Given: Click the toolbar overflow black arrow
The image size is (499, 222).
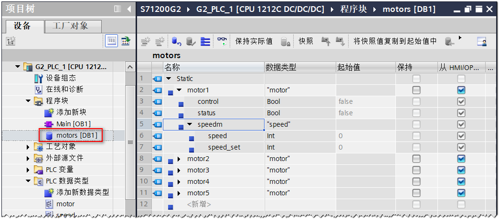Looking at the screenshot, I should pos(460,38).
